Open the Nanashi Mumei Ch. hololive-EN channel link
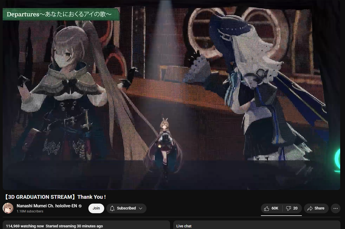 [47, 206]
